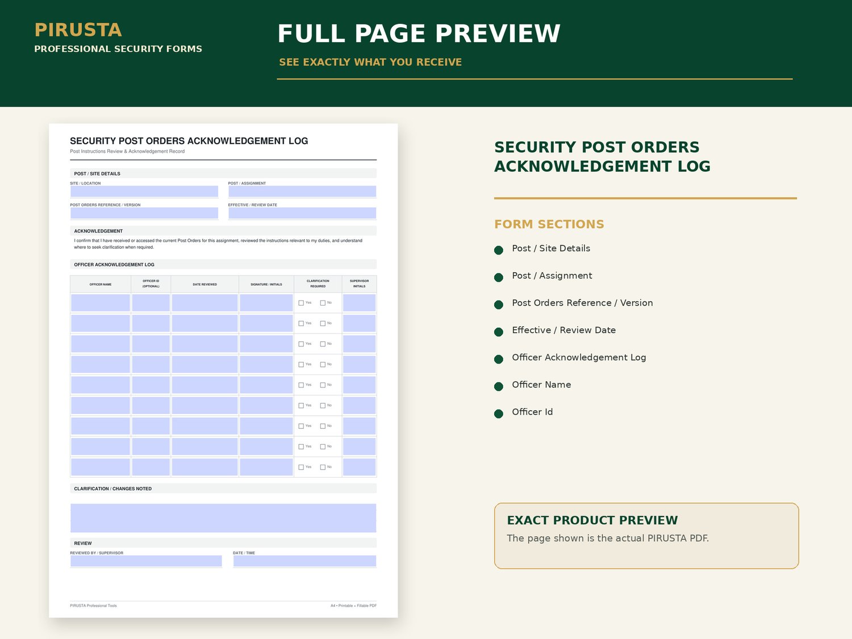The image size is (852, 639).
Task: Click the 'Exact Product Preview' box title
Action: point(592,520)
